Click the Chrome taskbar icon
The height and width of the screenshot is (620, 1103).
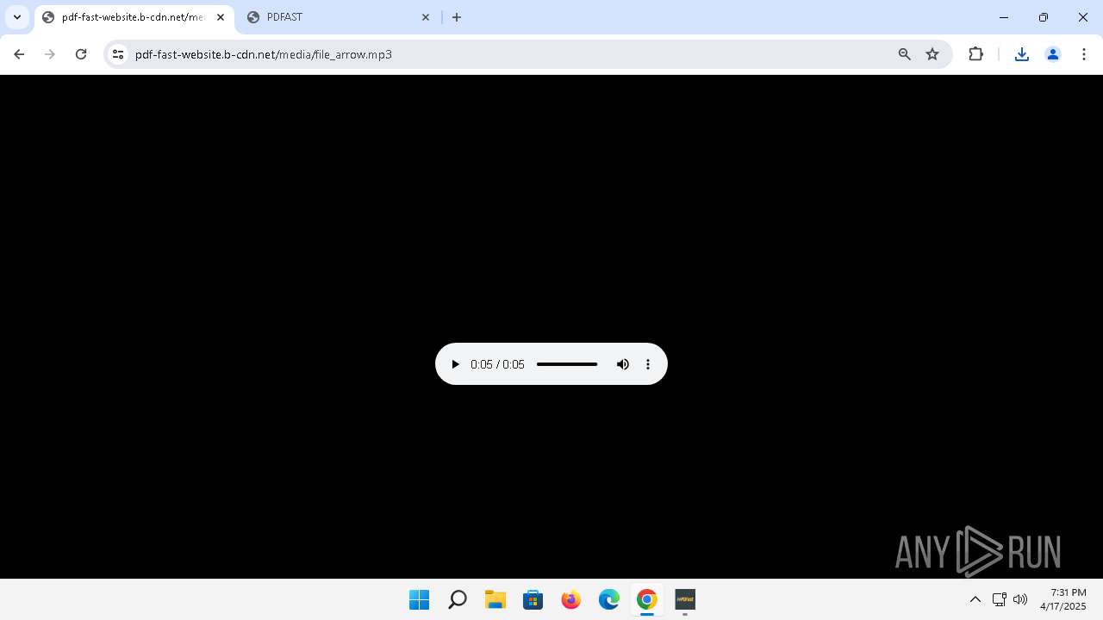tap(647, 599)
